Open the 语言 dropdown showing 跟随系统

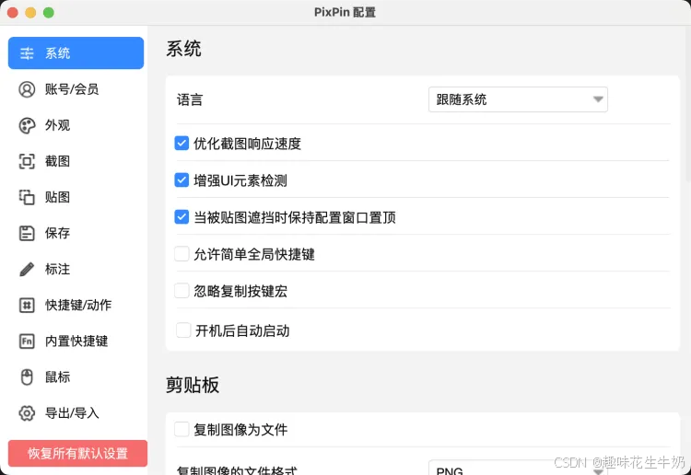click(518, 99)
